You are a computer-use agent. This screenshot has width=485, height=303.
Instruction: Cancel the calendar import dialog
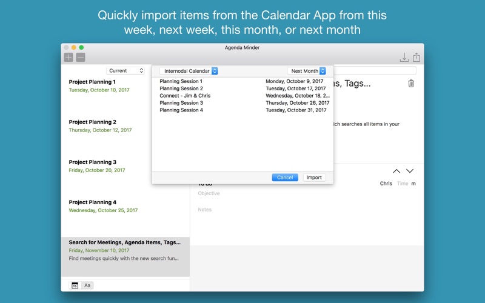point(285,178)
